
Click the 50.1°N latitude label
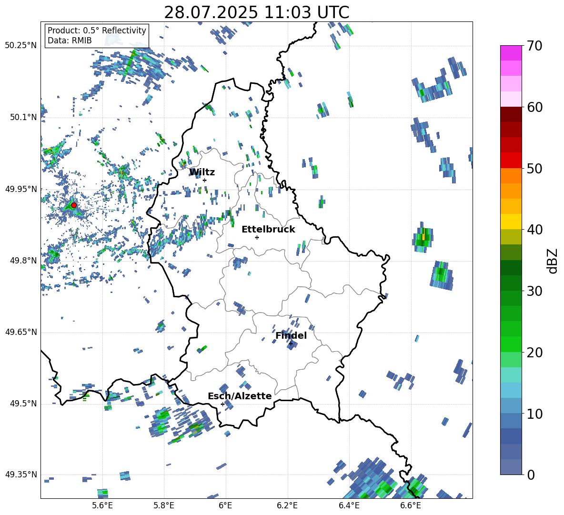pos(24,118)
